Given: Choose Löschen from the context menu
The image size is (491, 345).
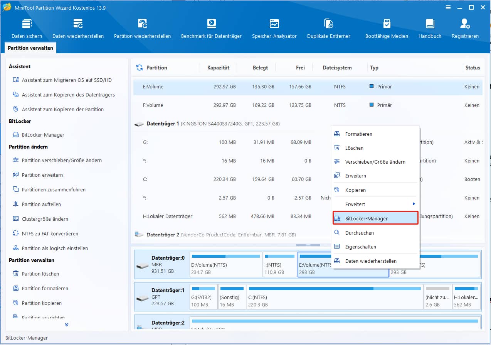Looking at the screenshot, I should pyautogui.click(x=375, y=148).
